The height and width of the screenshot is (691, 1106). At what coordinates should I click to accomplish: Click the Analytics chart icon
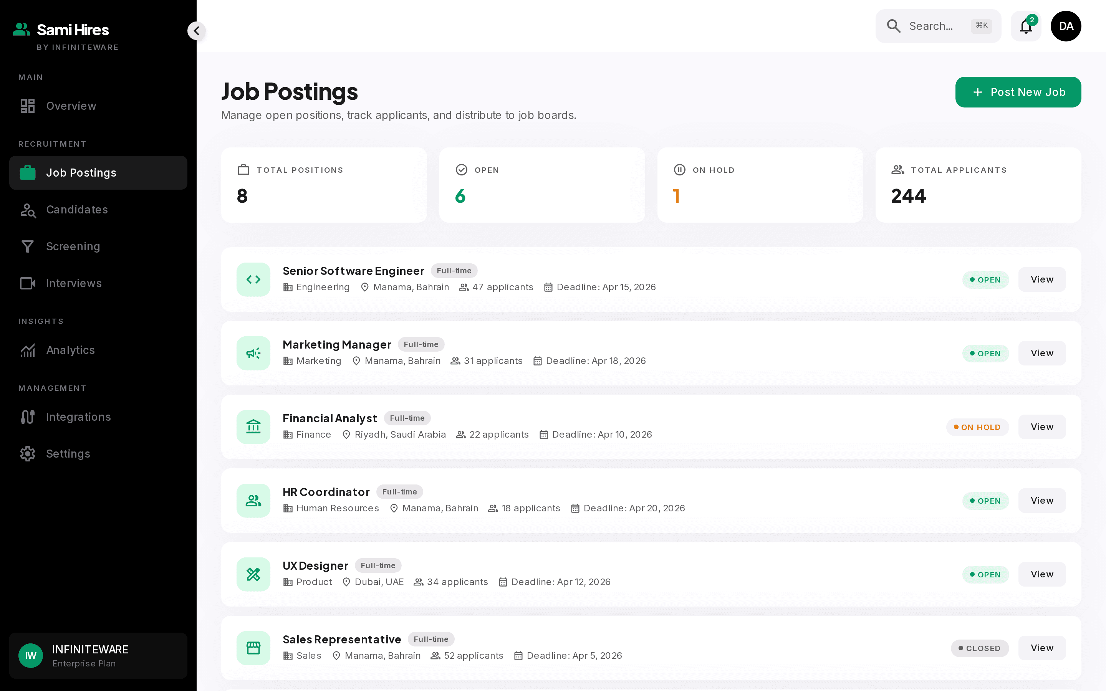coord(27,350)
